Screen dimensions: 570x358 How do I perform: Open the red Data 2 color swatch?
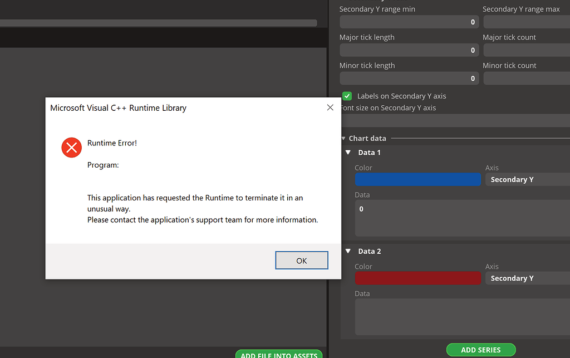pos(417,278)
